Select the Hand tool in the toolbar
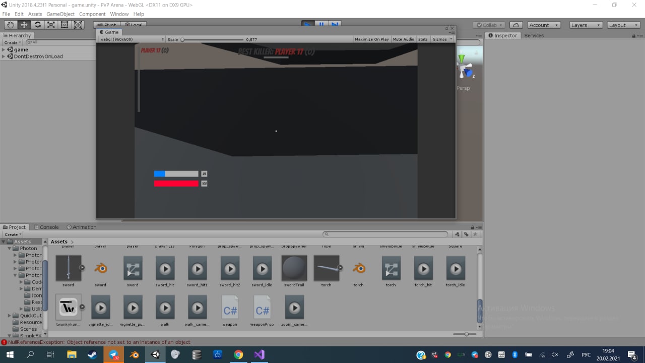Viewport: 645px width, 363px height. pos(10,25)
